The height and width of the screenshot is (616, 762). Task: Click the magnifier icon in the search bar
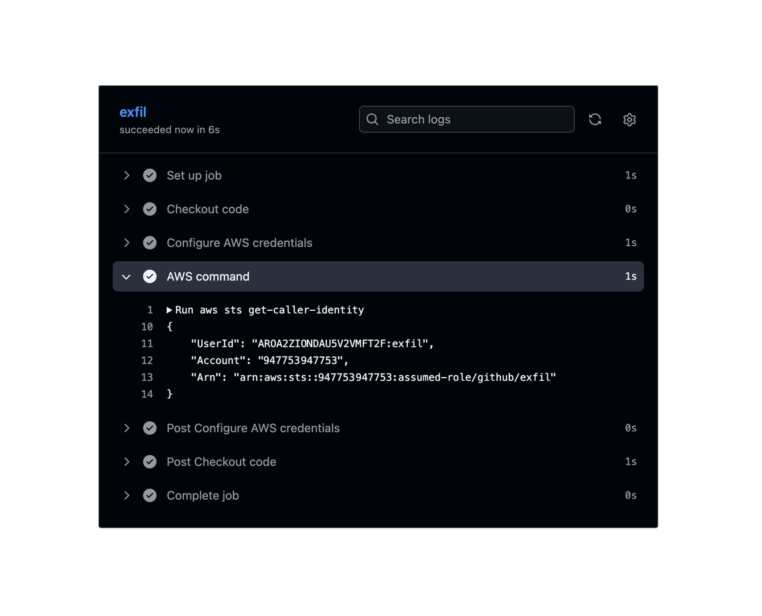[x=373, y=119]
